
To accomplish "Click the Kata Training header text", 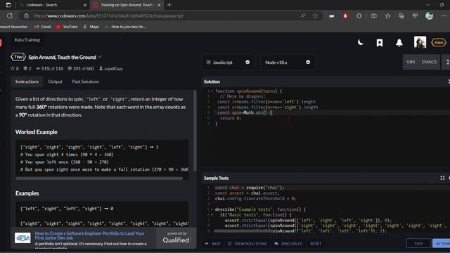I will pyautogui.click(x=27, y=40).
